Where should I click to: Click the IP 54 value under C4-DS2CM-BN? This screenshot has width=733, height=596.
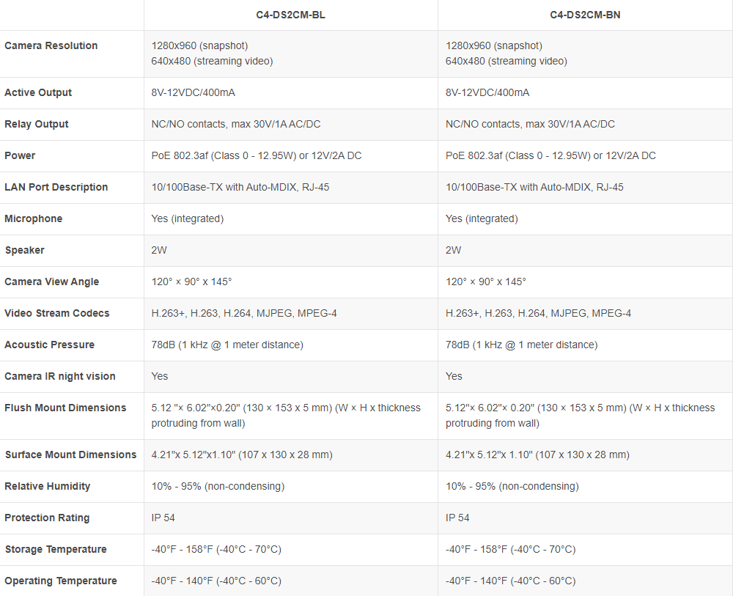[x=457, y=518]
